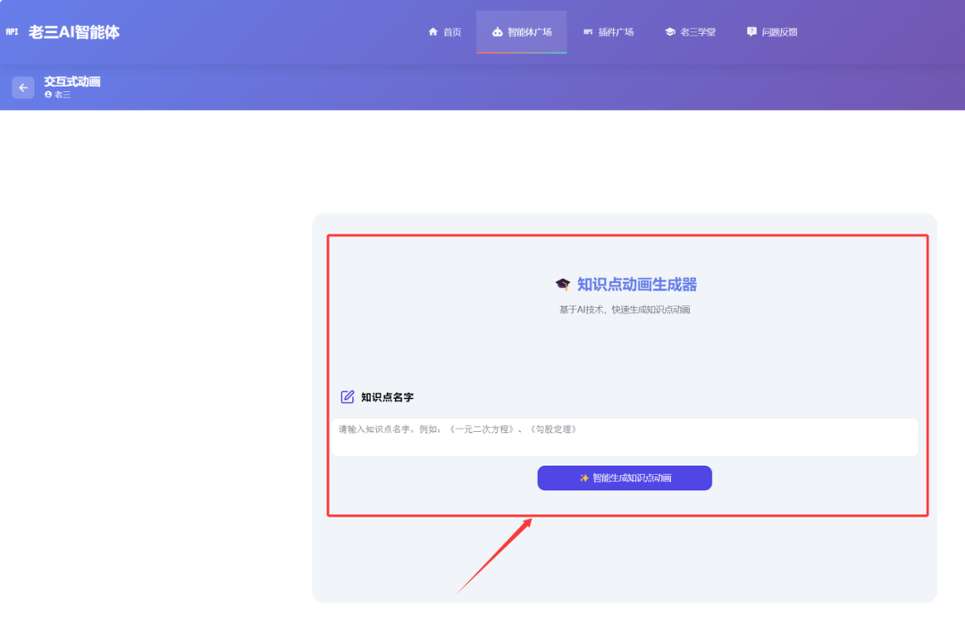This screenshot has height=624, width=965.
Task: Click the pencil edit icon beside 知识点名字
Action: (x=348, y=396)
